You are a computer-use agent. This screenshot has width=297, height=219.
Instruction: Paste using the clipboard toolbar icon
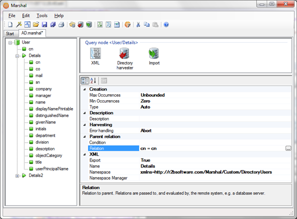click(155, 24)
